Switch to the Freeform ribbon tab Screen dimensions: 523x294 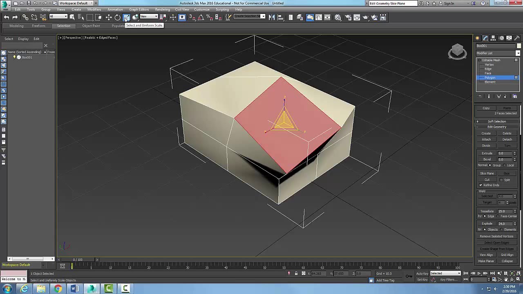(38, 26)
